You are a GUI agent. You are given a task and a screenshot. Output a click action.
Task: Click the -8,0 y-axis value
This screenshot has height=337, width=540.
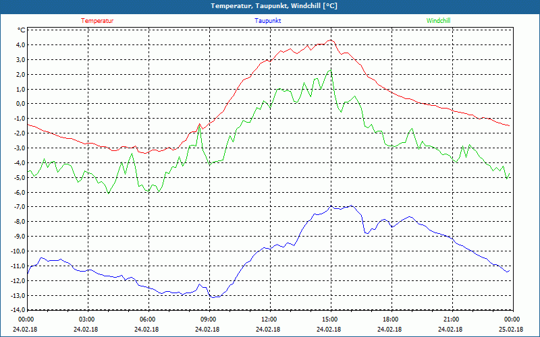19,222
